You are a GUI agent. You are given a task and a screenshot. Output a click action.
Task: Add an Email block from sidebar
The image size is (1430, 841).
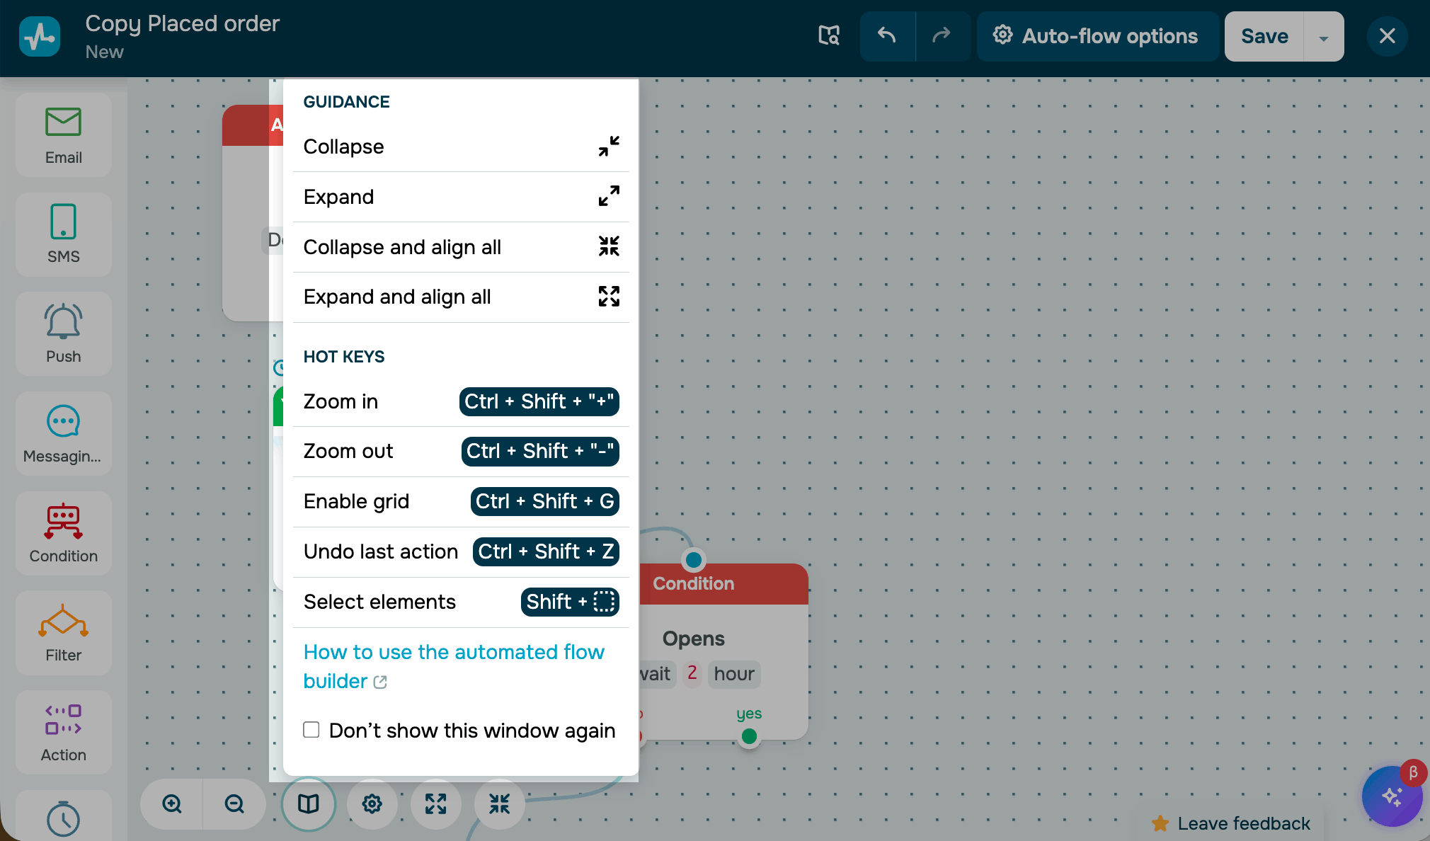tap(64, 135)
